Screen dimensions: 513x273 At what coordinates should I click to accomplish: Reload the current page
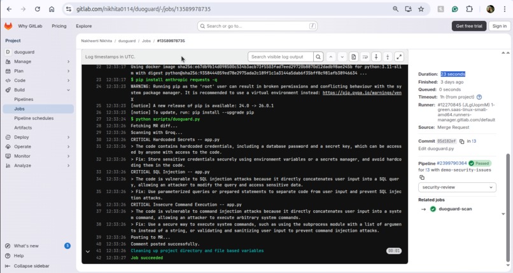[38, 9]
